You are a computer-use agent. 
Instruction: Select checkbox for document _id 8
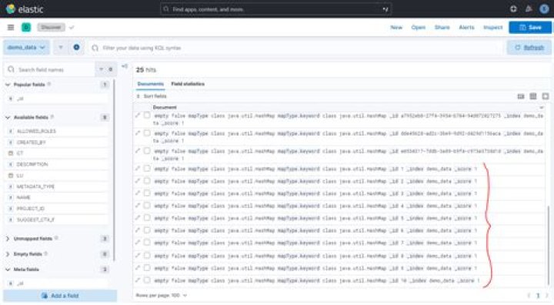(147, 256)
